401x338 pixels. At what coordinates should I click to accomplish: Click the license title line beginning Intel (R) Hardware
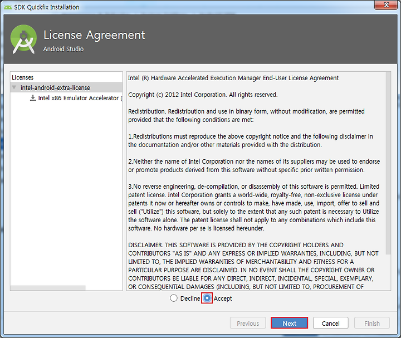[x=233, y=78]
